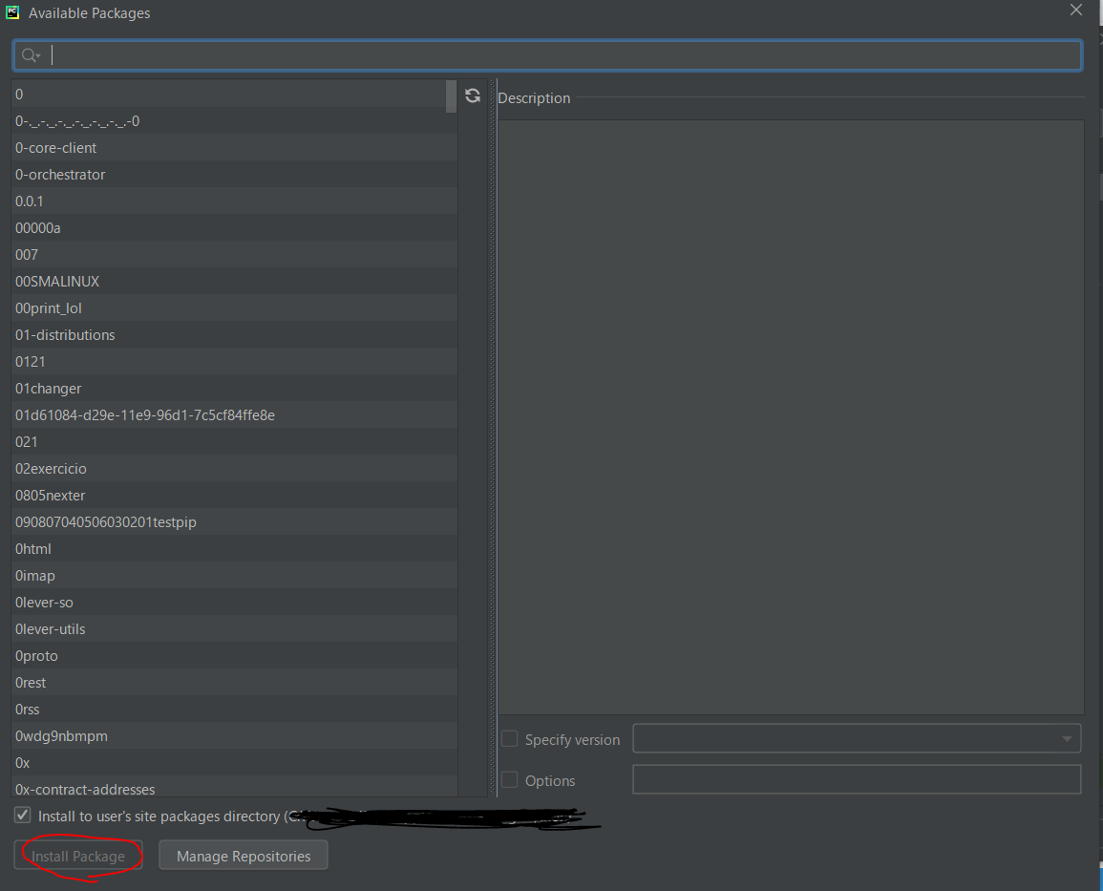This screenshot has width=1103, height=891.
Task: Select the 0imap package
Action: (x=234, y=575)
